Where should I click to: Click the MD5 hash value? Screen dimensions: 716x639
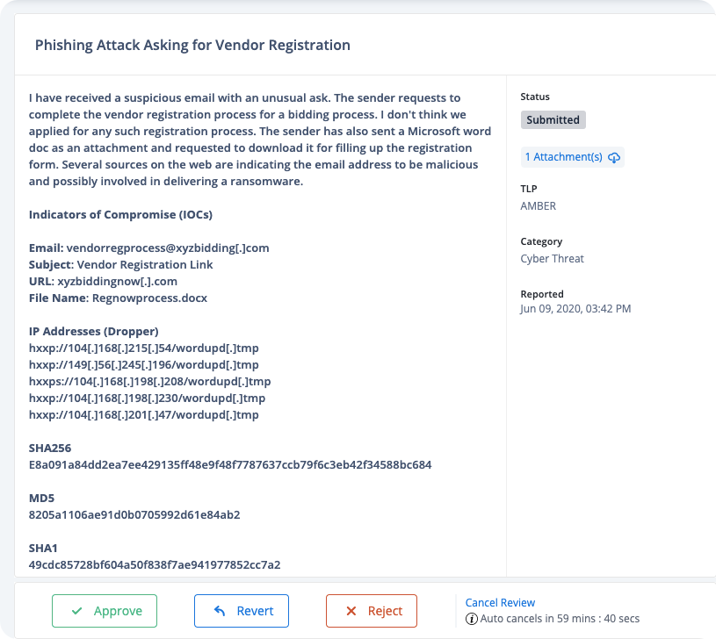(x=134, y=515)
